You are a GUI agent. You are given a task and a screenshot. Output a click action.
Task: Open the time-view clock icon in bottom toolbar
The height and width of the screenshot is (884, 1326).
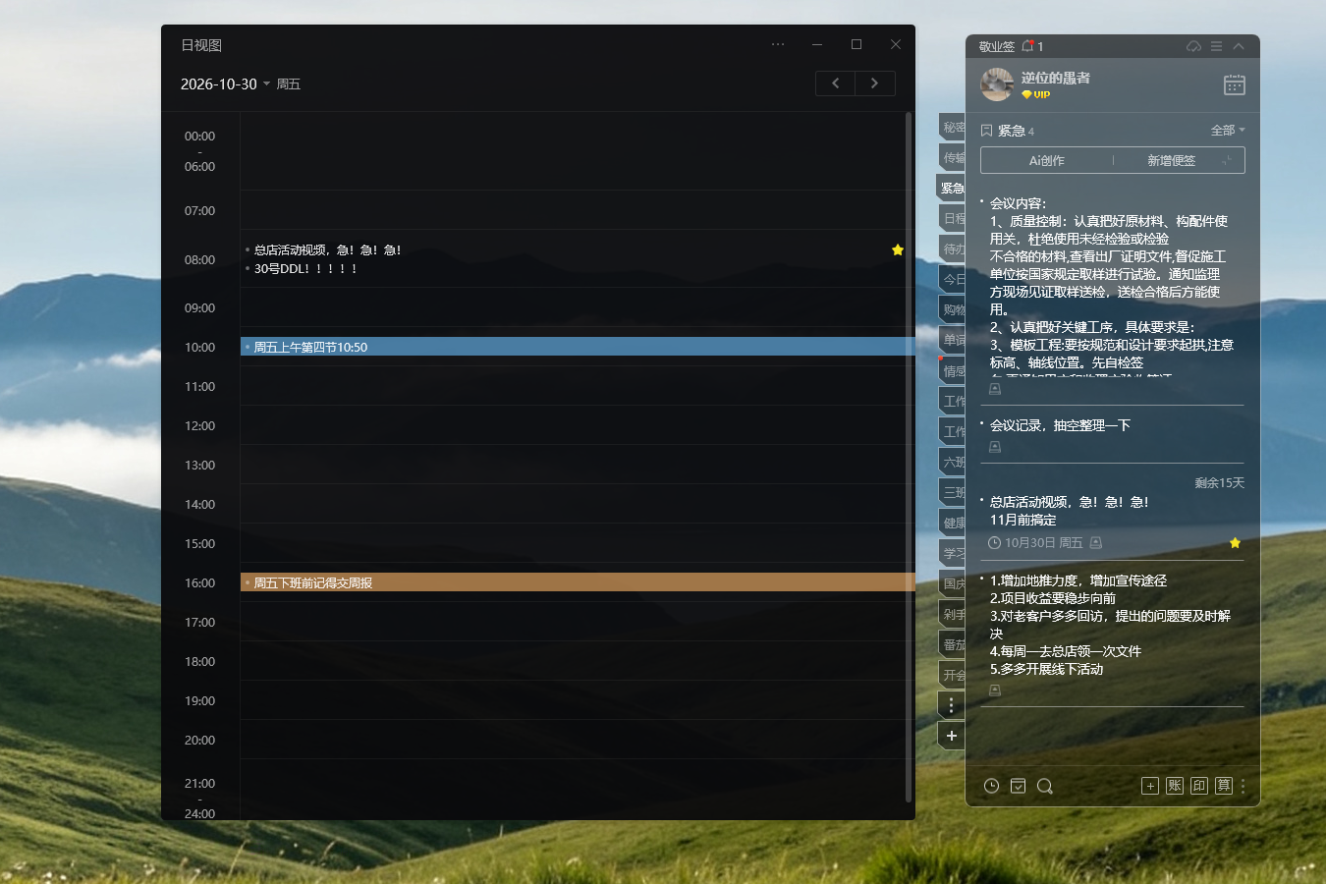tap(991, 786)
